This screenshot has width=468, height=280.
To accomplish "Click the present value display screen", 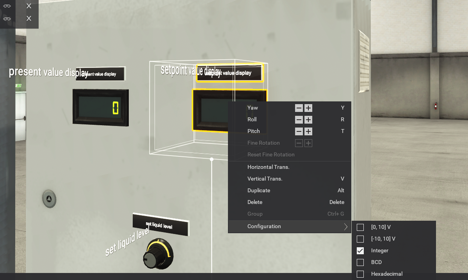I will point(100,108).
